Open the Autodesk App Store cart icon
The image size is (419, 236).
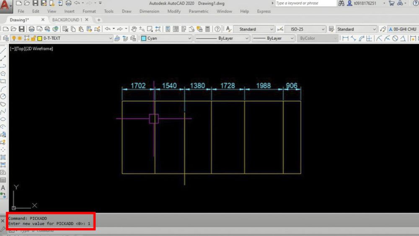pos(392,3)
